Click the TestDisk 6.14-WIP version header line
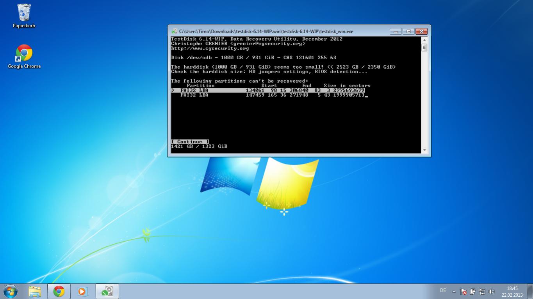The width and height of the screenshot is (533, 299). (x=257, y=39)
